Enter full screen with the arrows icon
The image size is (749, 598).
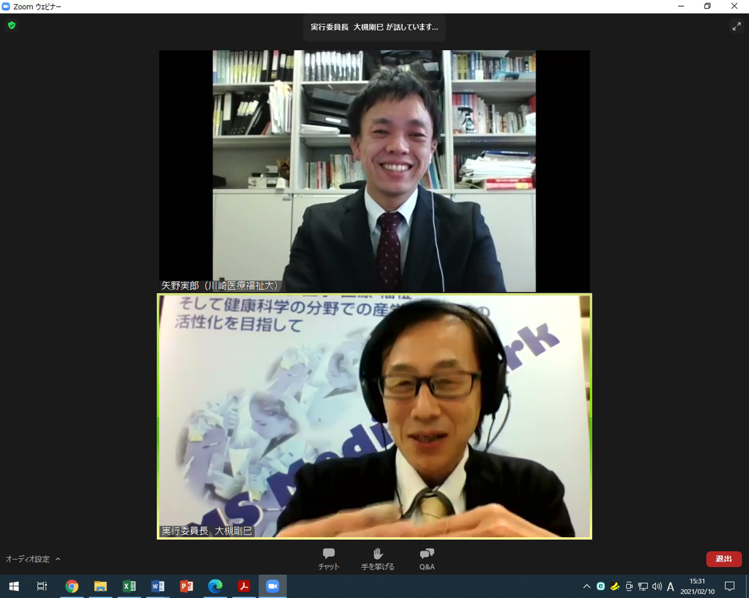[x=737, y=26]
